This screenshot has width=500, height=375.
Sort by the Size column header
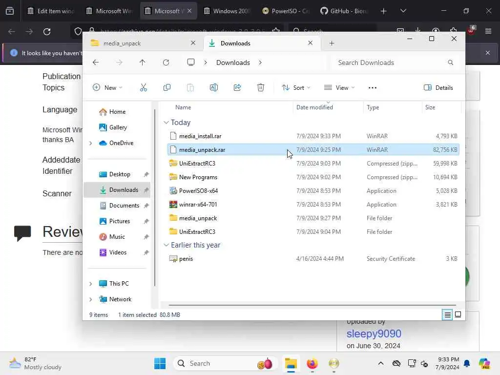click(x=441, y=107)
